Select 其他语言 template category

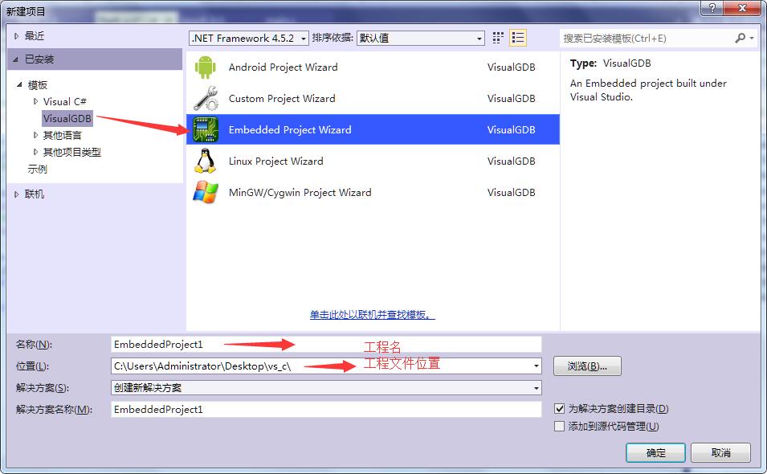click(62, 135)
